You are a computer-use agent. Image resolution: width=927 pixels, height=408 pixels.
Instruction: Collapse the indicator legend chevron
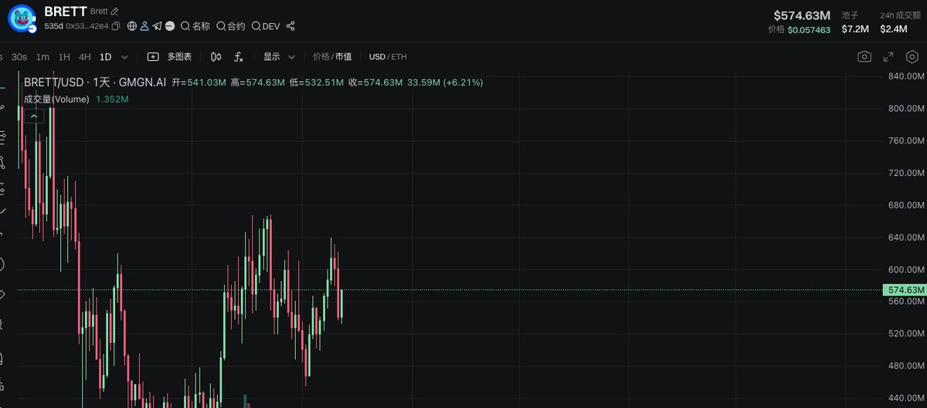tap(34, 116)
